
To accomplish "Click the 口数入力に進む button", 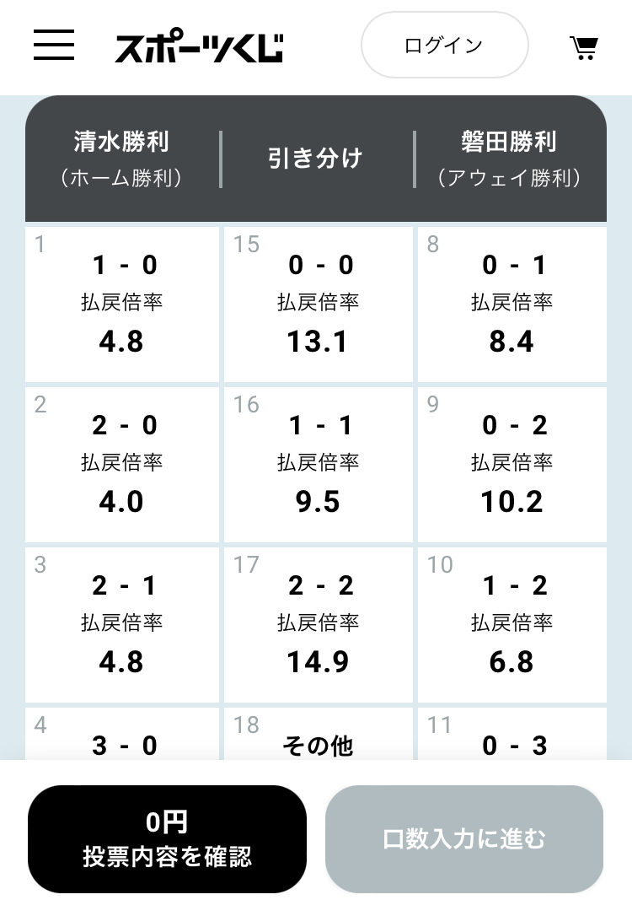I will pyautogui.click(x=464, y=839).
